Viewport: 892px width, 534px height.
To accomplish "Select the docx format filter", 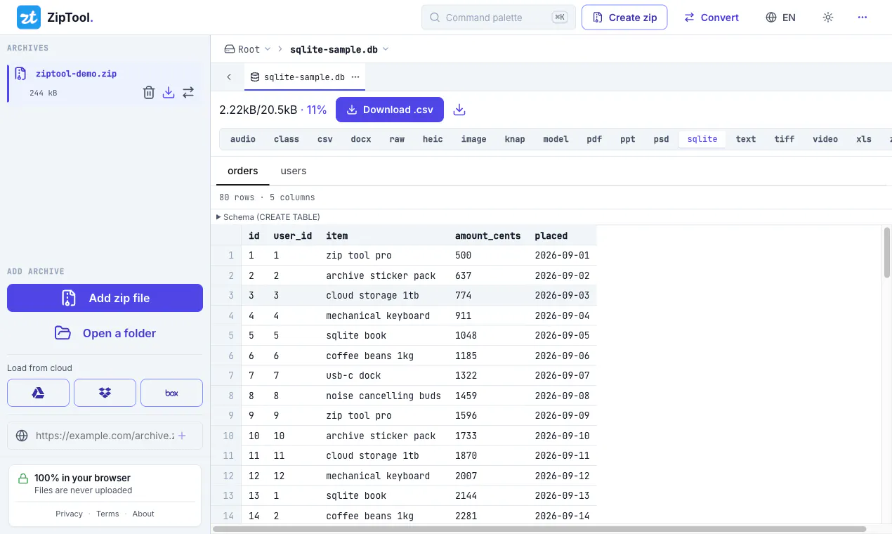I will coord(361,139).
